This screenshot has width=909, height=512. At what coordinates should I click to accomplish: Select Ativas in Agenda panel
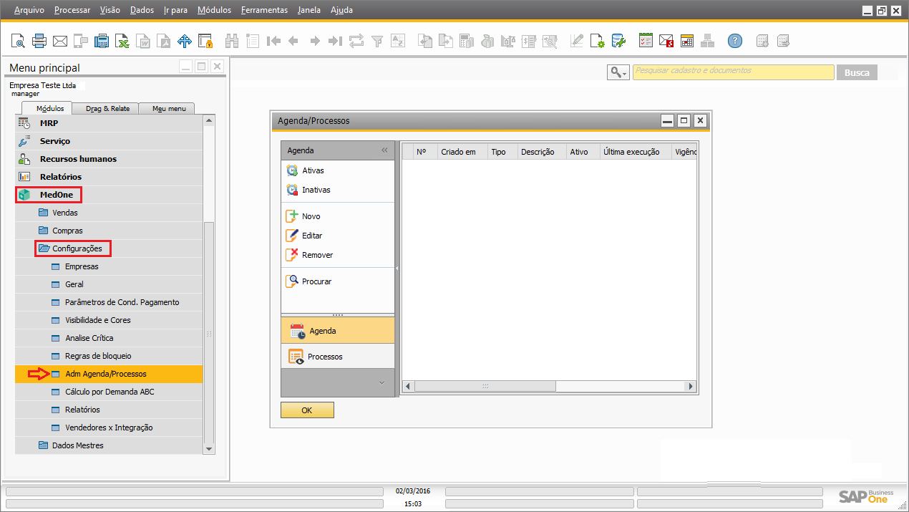pos(313,170)
